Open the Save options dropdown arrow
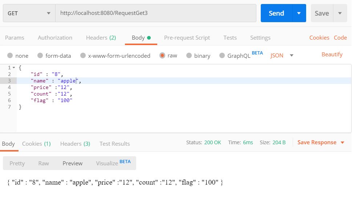353x198 pixels. pos(340,13)
